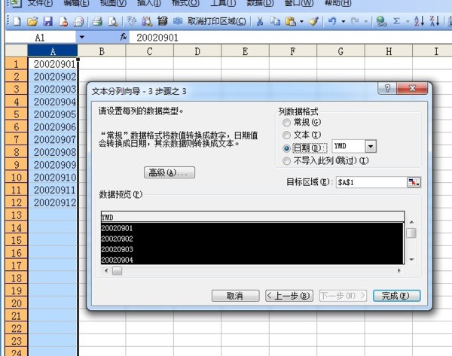Click preview scroll right arrow
The height and width of the screenshot is (356, 452).
click(399, 271)
